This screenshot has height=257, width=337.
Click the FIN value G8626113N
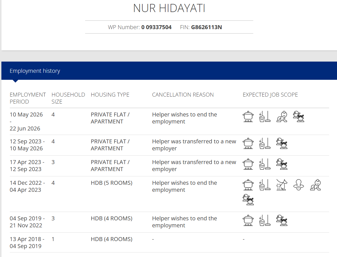pyautogui.click(x=206, y=27)
